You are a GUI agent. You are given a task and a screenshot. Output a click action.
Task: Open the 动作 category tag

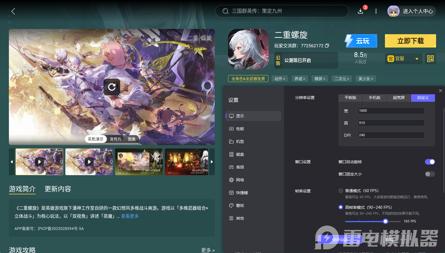point(280,79)
